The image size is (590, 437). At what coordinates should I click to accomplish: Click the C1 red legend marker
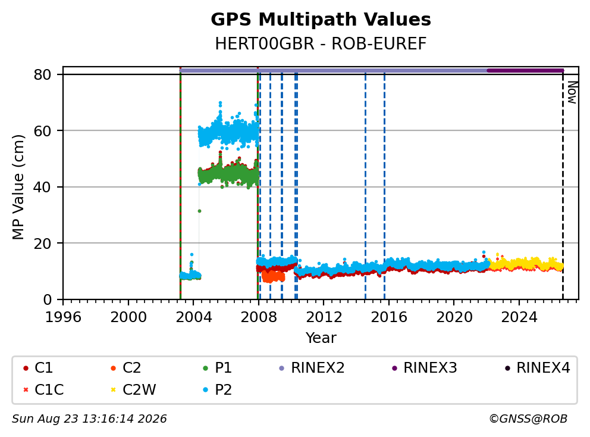click(26, 368)
